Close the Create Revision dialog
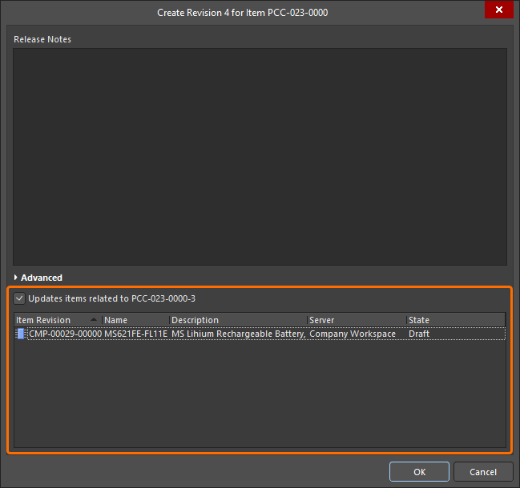 [499, 10]
